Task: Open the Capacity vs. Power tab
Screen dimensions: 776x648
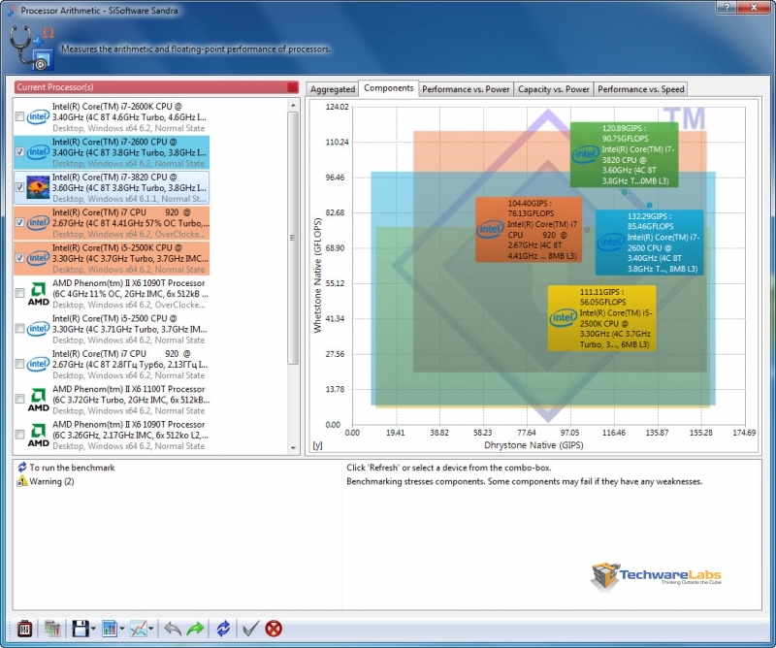Action: 553,89
